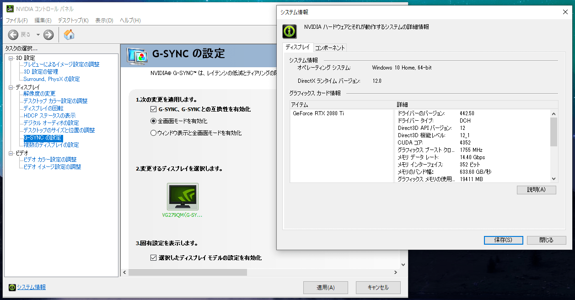Viewport: 575px width, 300px height.
Task: Click the NVIDIA info icon in System Information dialog
Action: 290,31
